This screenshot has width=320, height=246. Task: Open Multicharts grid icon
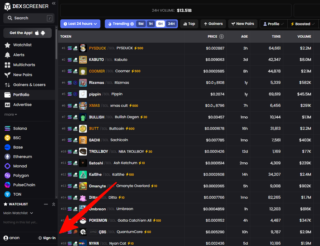8,65
